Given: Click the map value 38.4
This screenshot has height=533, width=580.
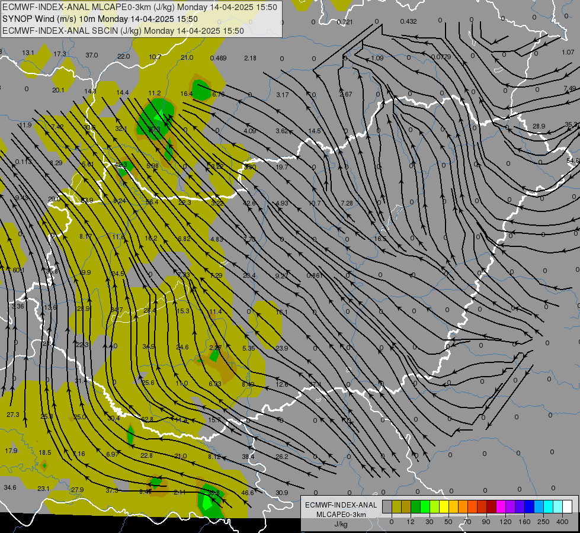Looking at the screenshot, I should pos(248,457).
